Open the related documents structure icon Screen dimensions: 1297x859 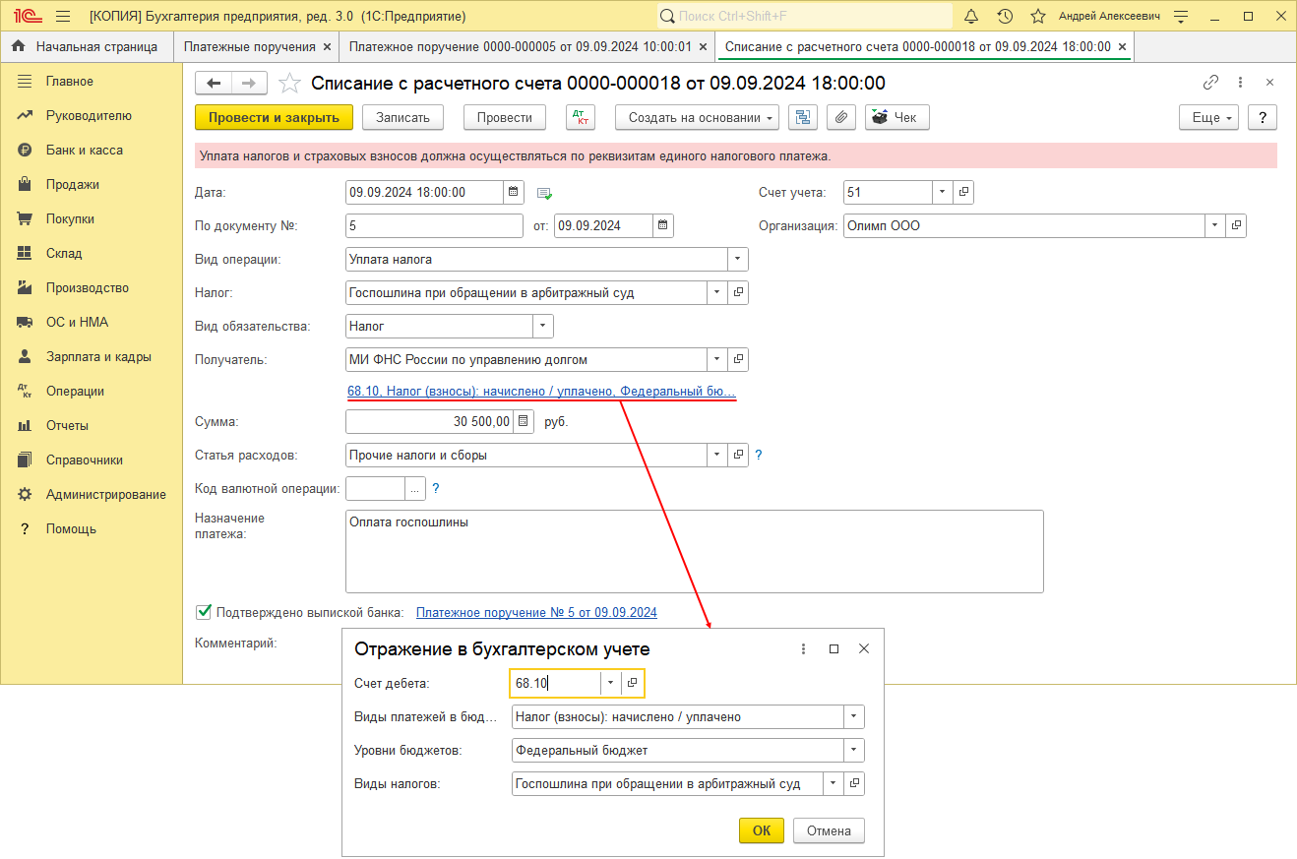[x=803, y=117]
